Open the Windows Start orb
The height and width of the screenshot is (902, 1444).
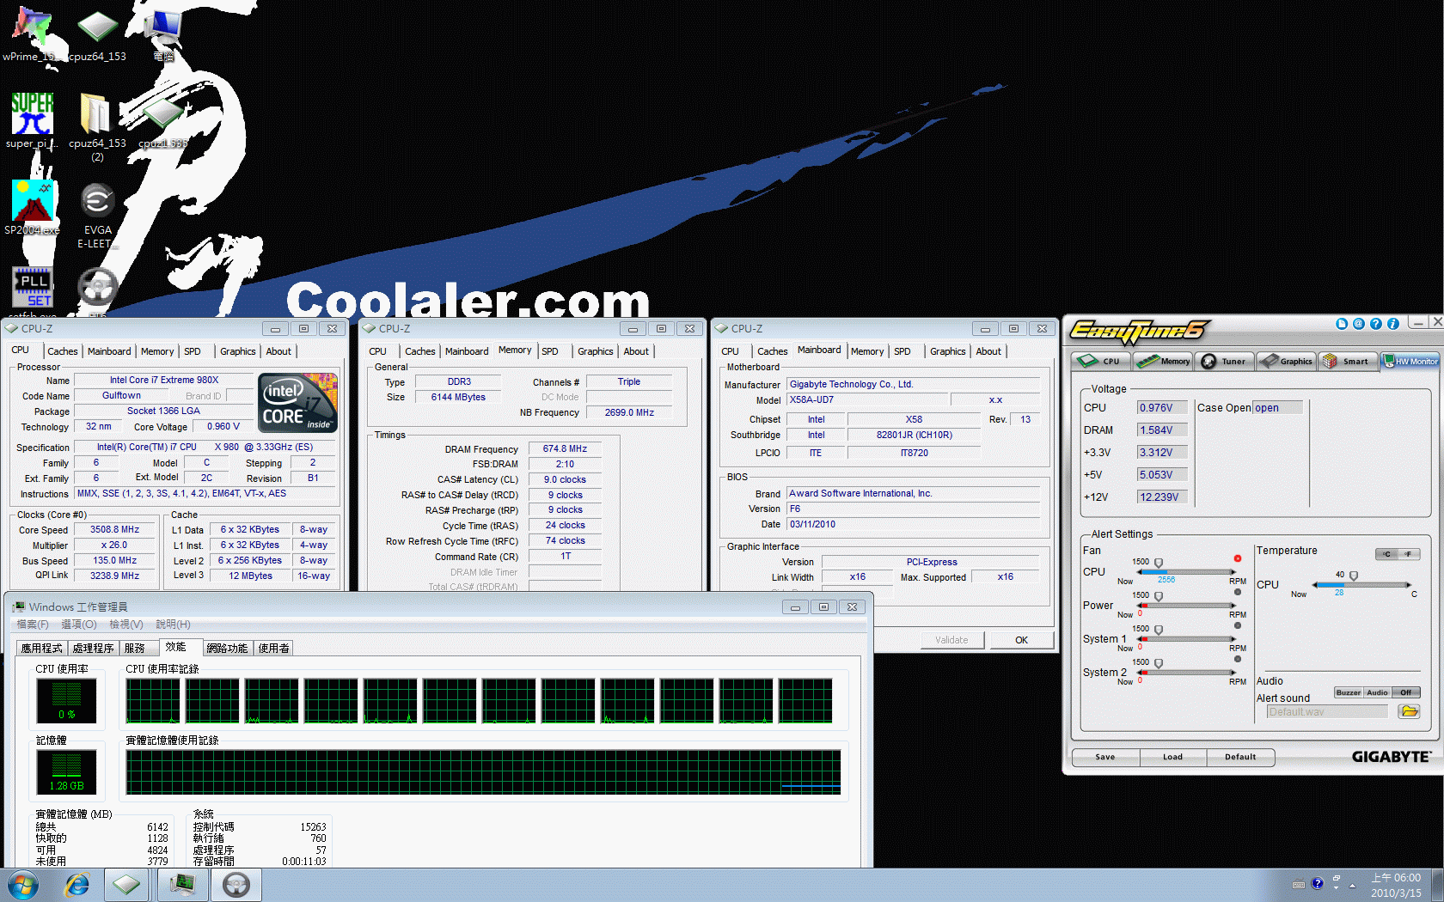[x=23, y=885]
